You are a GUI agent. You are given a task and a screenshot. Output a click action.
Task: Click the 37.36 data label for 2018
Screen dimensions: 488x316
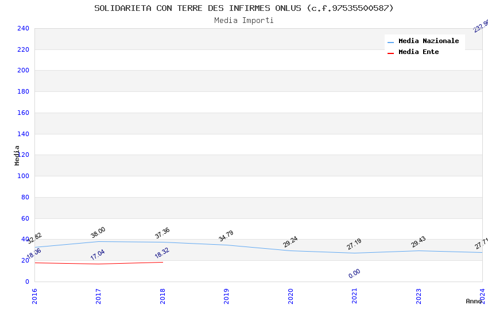[162, 233]
